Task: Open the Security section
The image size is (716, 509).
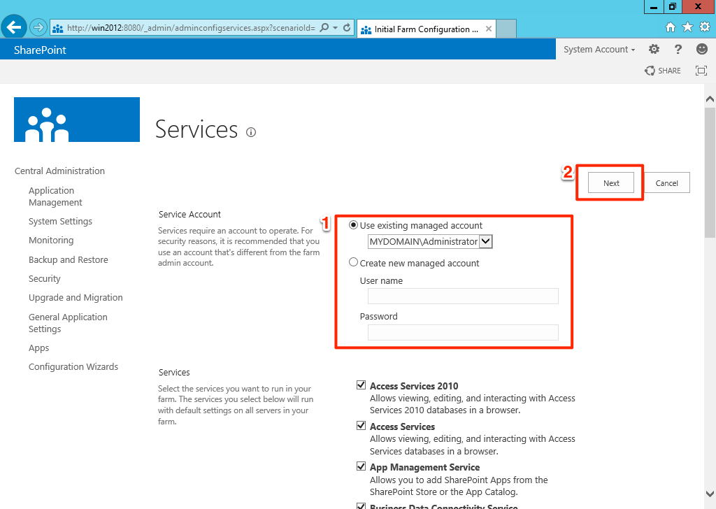Action: [44, 278]
